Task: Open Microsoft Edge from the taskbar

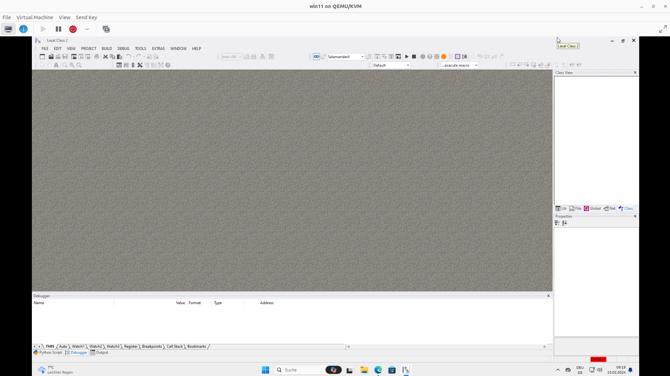Action: (378, 370)
